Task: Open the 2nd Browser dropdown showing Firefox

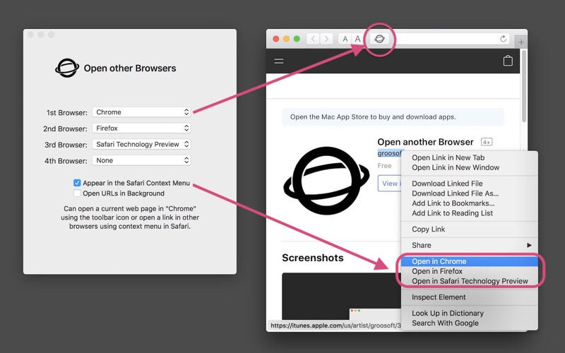Action: click(141, 128)
